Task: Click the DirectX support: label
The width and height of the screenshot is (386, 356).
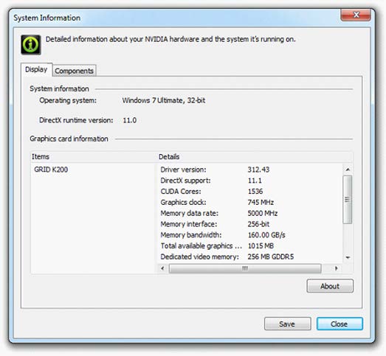Action: coord(185,181)
